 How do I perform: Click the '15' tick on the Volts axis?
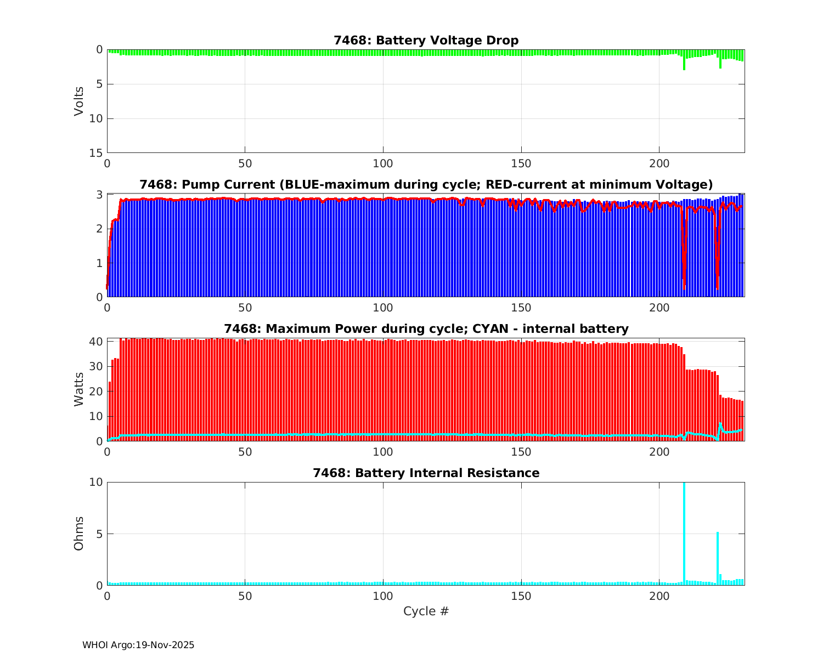point(97,153)
